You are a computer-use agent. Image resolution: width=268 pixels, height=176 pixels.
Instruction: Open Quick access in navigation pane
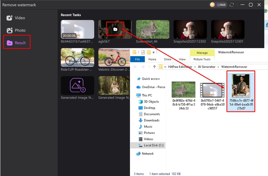(x=148, y=79)
